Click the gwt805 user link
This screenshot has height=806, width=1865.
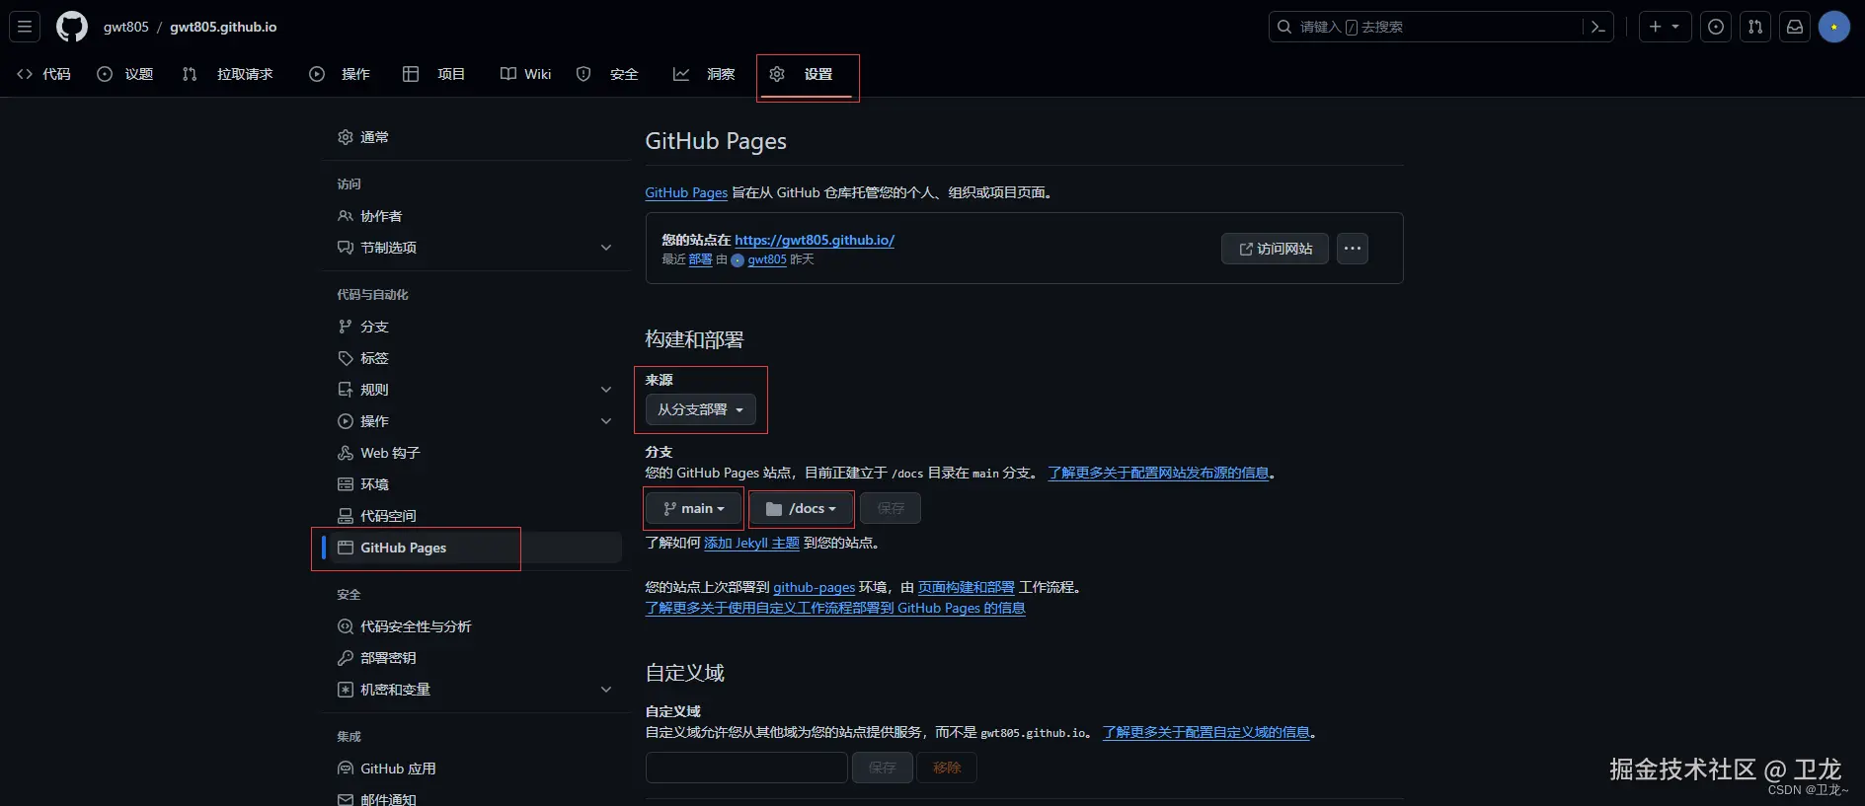pyautogui.click(x=767, y=259)
